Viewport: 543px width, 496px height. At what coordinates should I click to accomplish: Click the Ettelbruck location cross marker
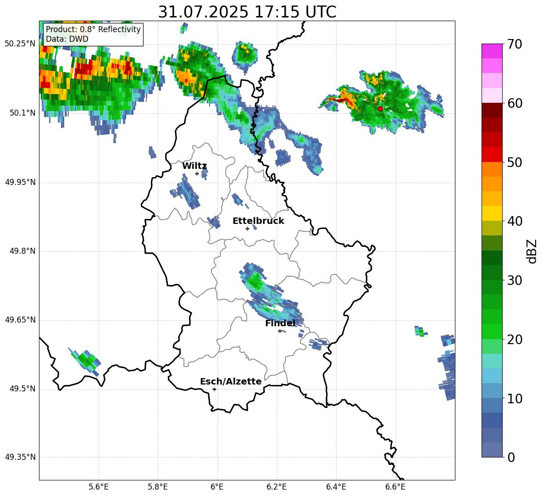(247, 228)
